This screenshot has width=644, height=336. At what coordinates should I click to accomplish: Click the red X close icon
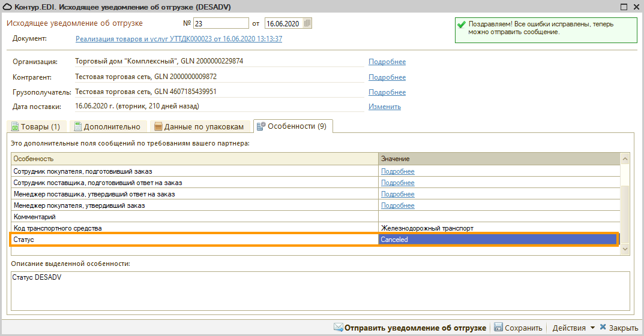click(603, 328)
